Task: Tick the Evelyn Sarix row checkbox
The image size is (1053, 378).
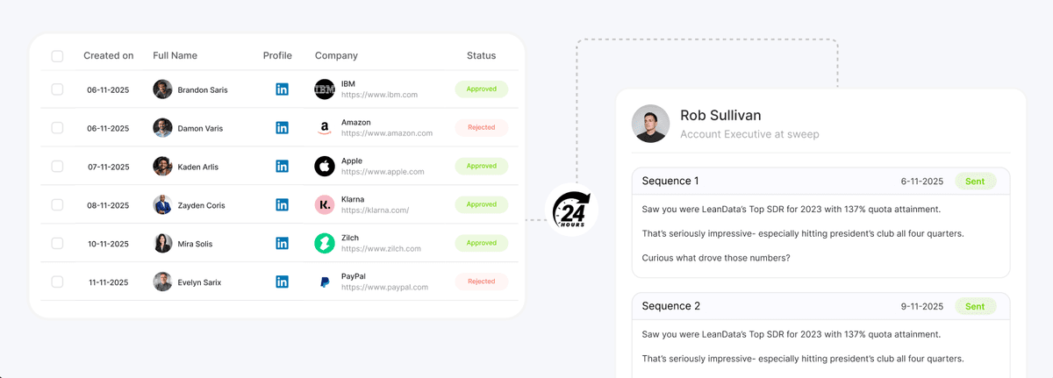Action: pyautogui.click(x=57, y=282)
